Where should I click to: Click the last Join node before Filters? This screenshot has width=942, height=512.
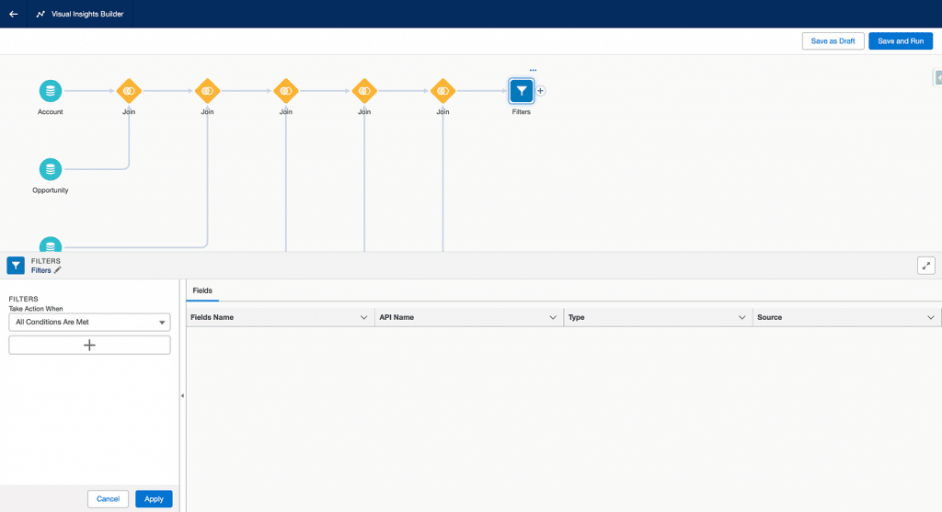tap(442, 91)
